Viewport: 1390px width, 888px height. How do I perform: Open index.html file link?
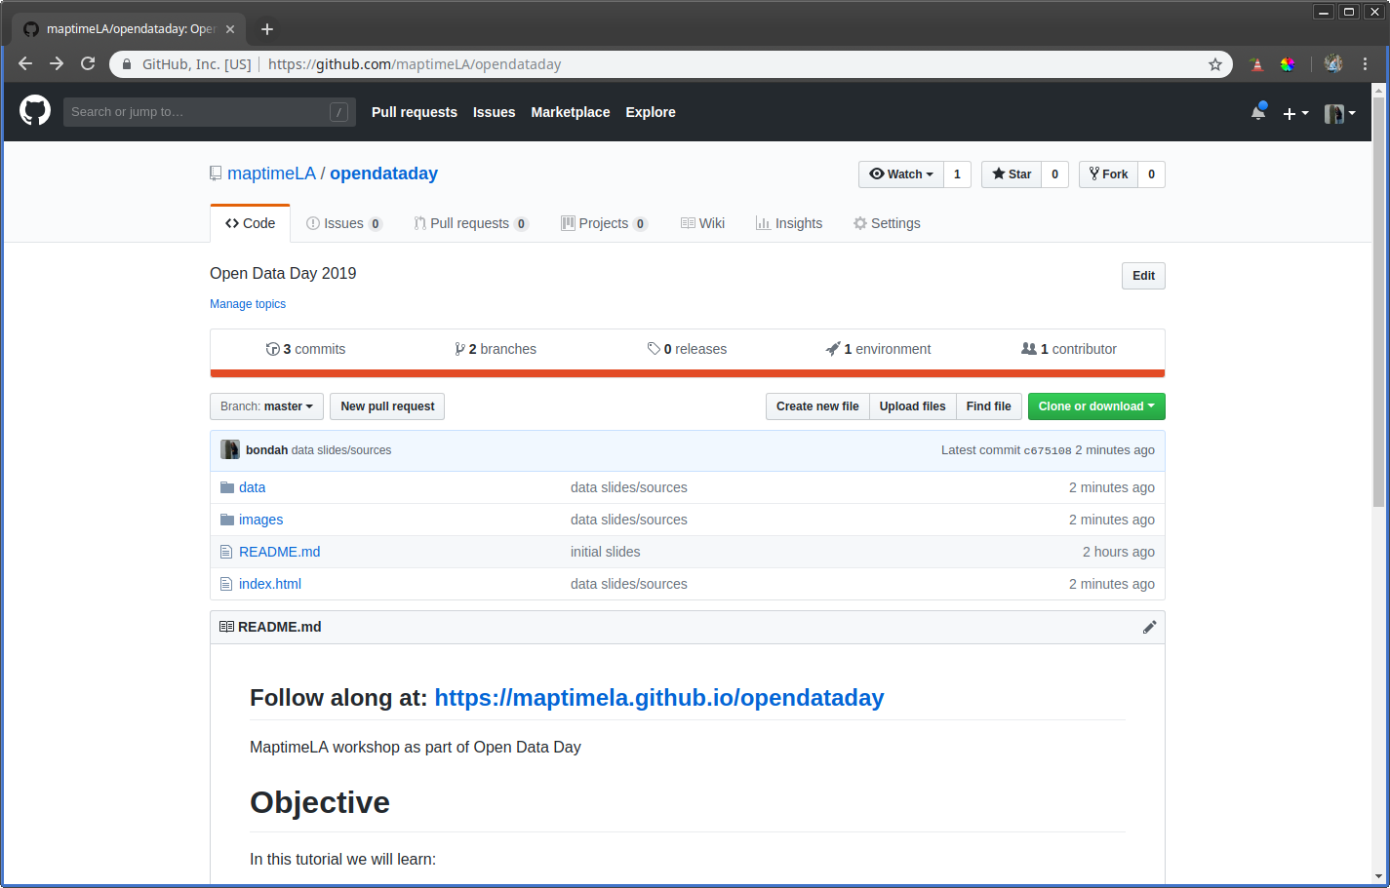270,584
